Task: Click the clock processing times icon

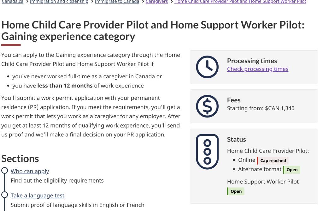Action: (x=207, y=67)
